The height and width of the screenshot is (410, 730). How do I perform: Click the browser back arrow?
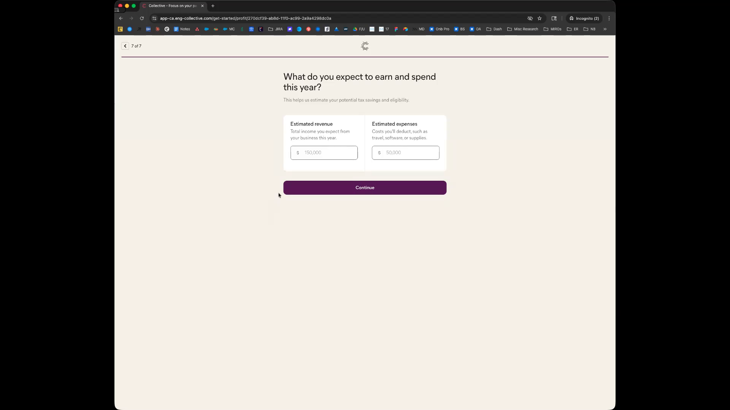click(x=121, y=18)
